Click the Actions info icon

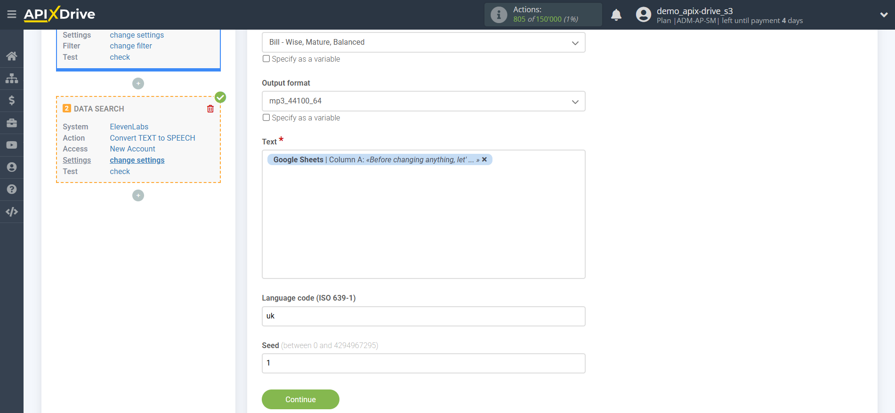[499, 15]
